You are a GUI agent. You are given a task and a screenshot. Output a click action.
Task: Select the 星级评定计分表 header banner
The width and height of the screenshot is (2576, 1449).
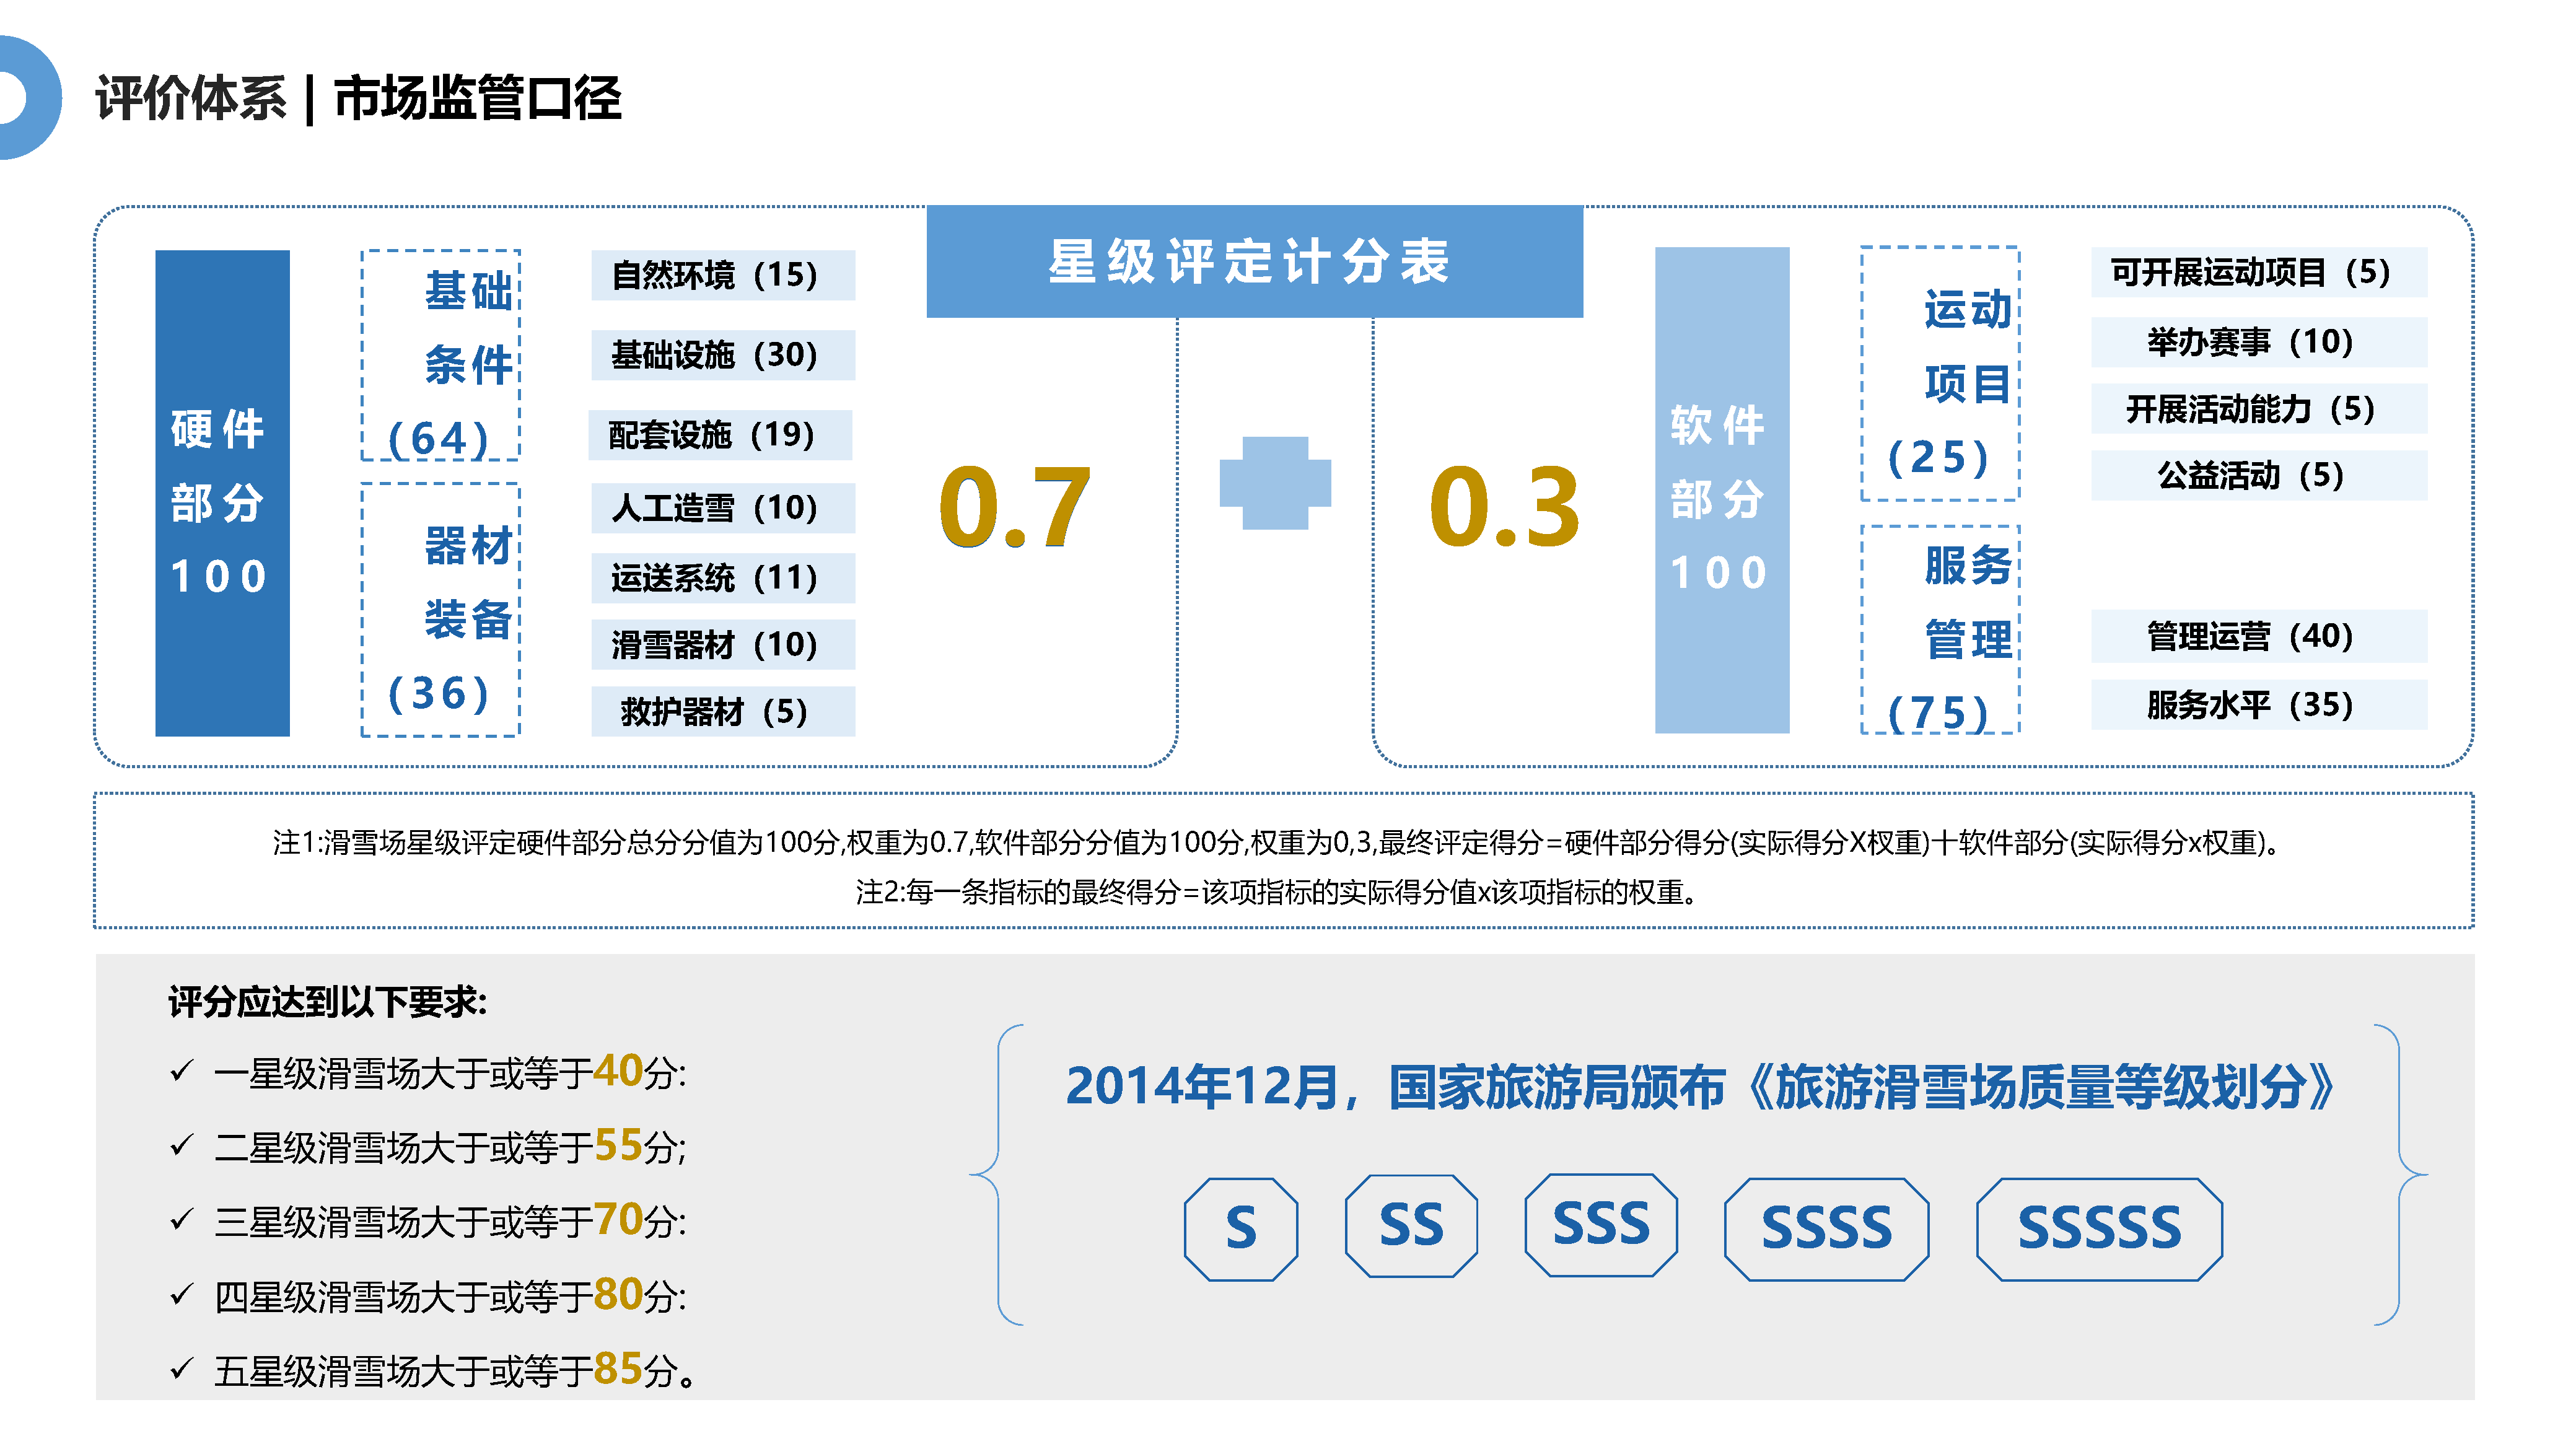click(1254, 262)
